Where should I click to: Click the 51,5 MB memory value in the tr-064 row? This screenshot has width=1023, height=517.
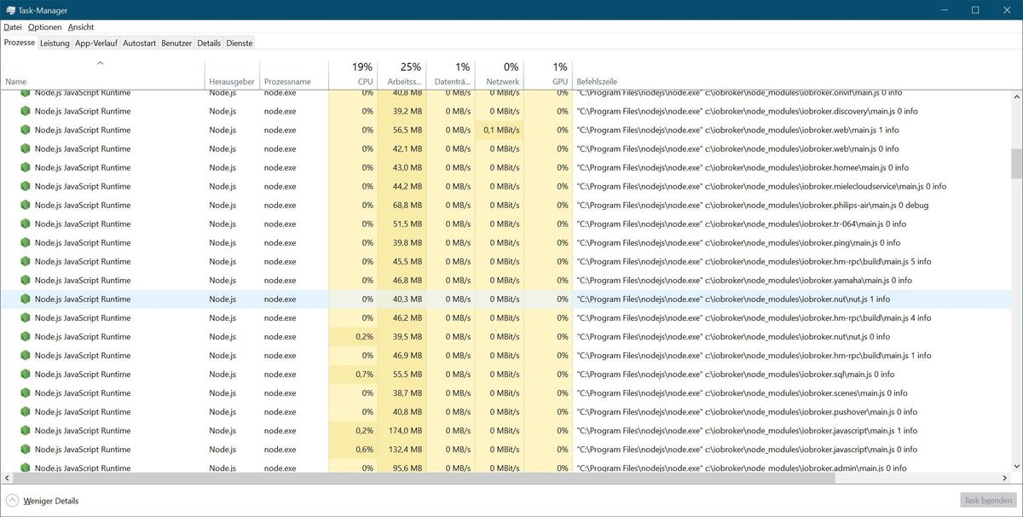[x=407, y=224]
